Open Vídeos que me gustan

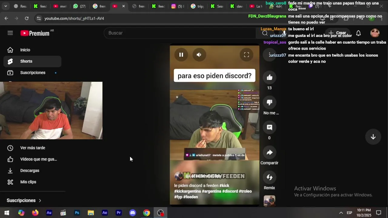point(32,159)
